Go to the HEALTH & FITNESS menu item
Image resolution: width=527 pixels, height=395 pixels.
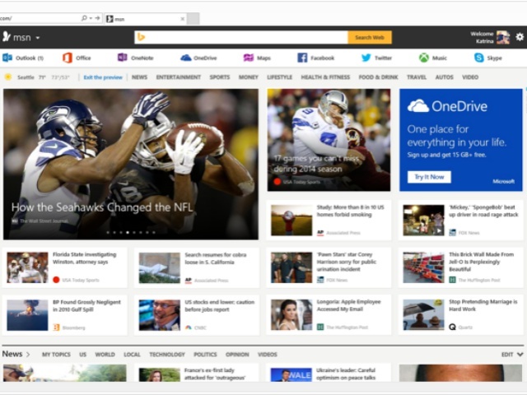click(325, 77)
